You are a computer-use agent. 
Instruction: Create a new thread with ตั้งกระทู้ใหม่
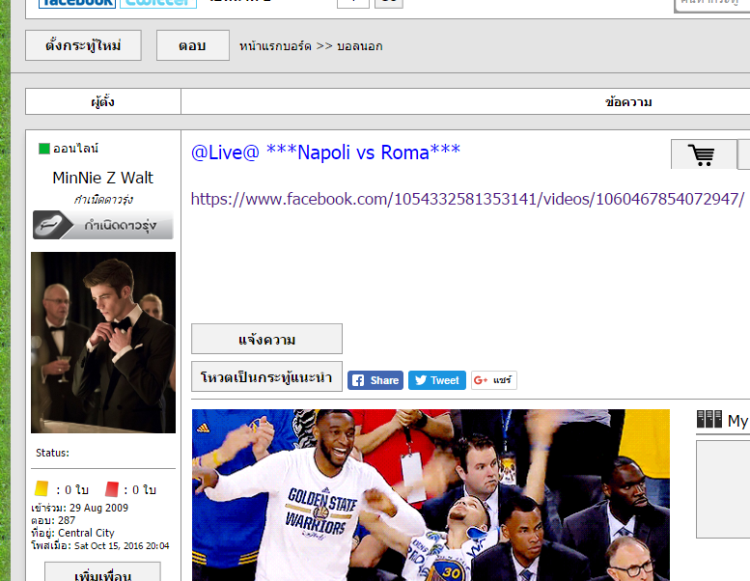click(83, 45)
